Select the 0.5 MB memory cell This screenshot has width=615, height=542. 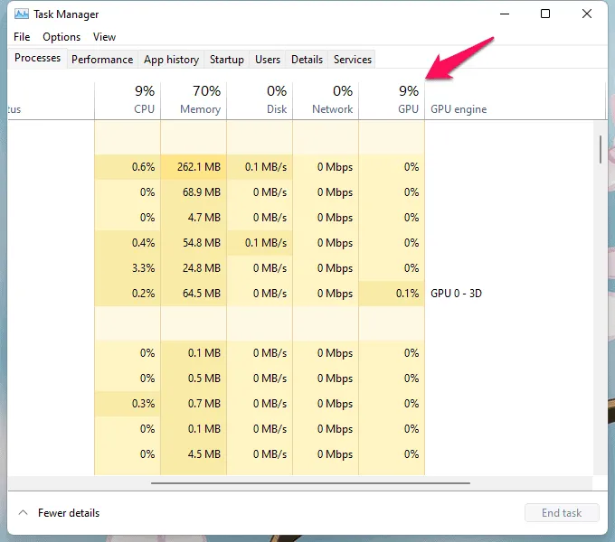coord(194,378)
